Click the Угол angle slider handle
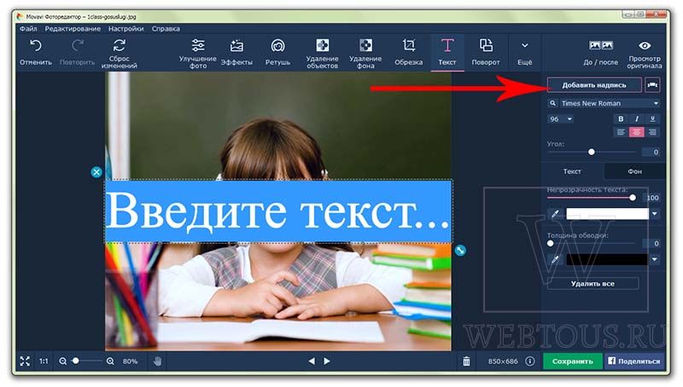Viewport: 683px width, 387px height. point(591,152)
